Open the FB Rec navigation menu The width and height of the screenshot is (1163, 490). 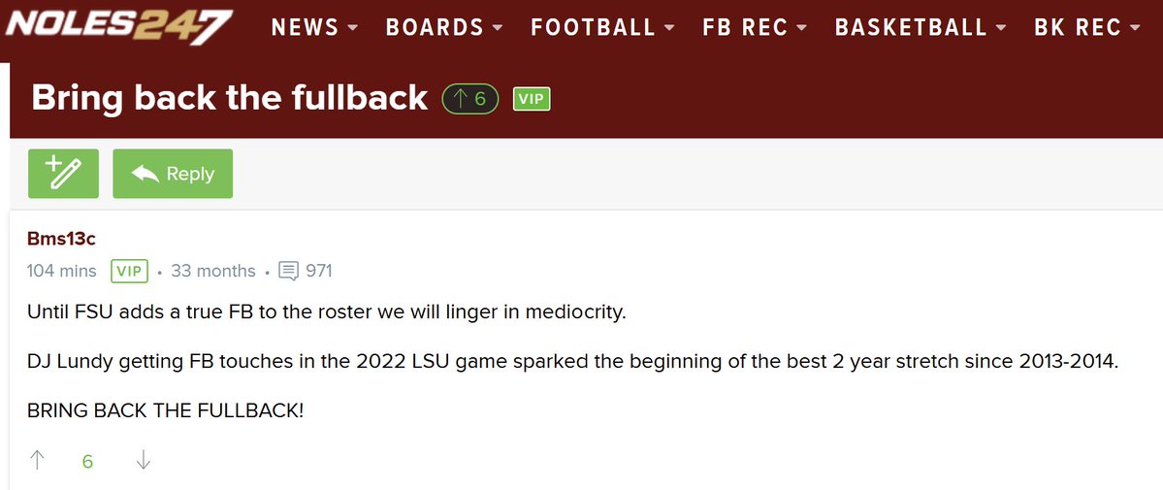click(x=755, y=27)
